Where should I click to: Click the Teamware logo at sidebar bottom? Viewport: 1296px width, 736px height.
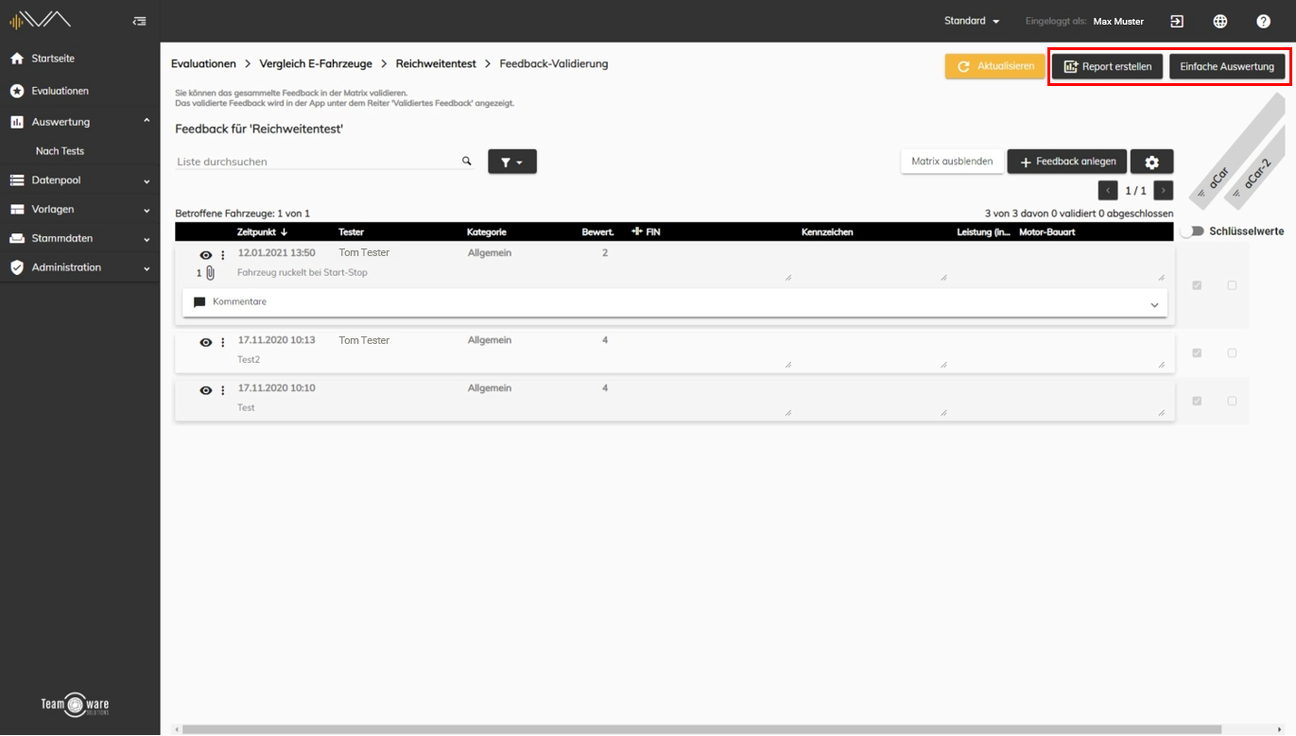(75, 705)
